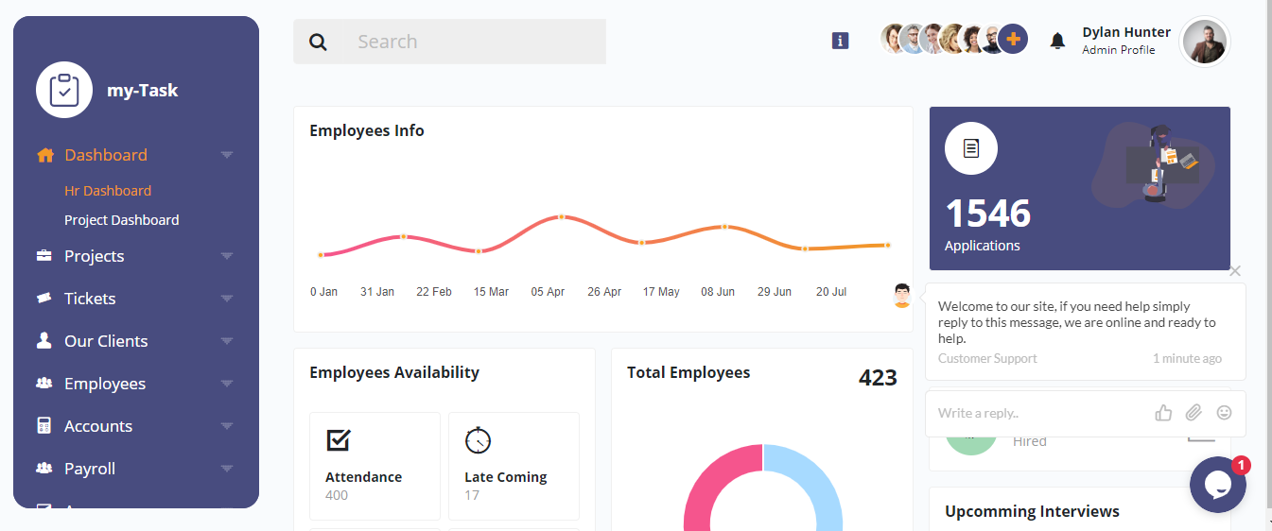Collapse the Dashboard menu arrow
This screenshot has width=1272, height=531.
click(x=226, y=155)
